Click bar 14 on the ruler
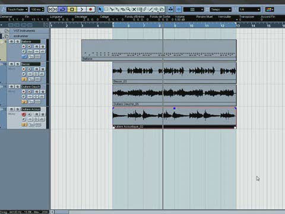This screenshot has height=214, width=285. tap(253, 26)
